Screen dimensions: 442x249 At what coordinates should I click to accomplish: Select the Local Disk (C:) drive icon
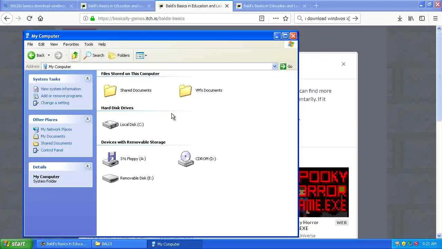(x=110, y=124)
